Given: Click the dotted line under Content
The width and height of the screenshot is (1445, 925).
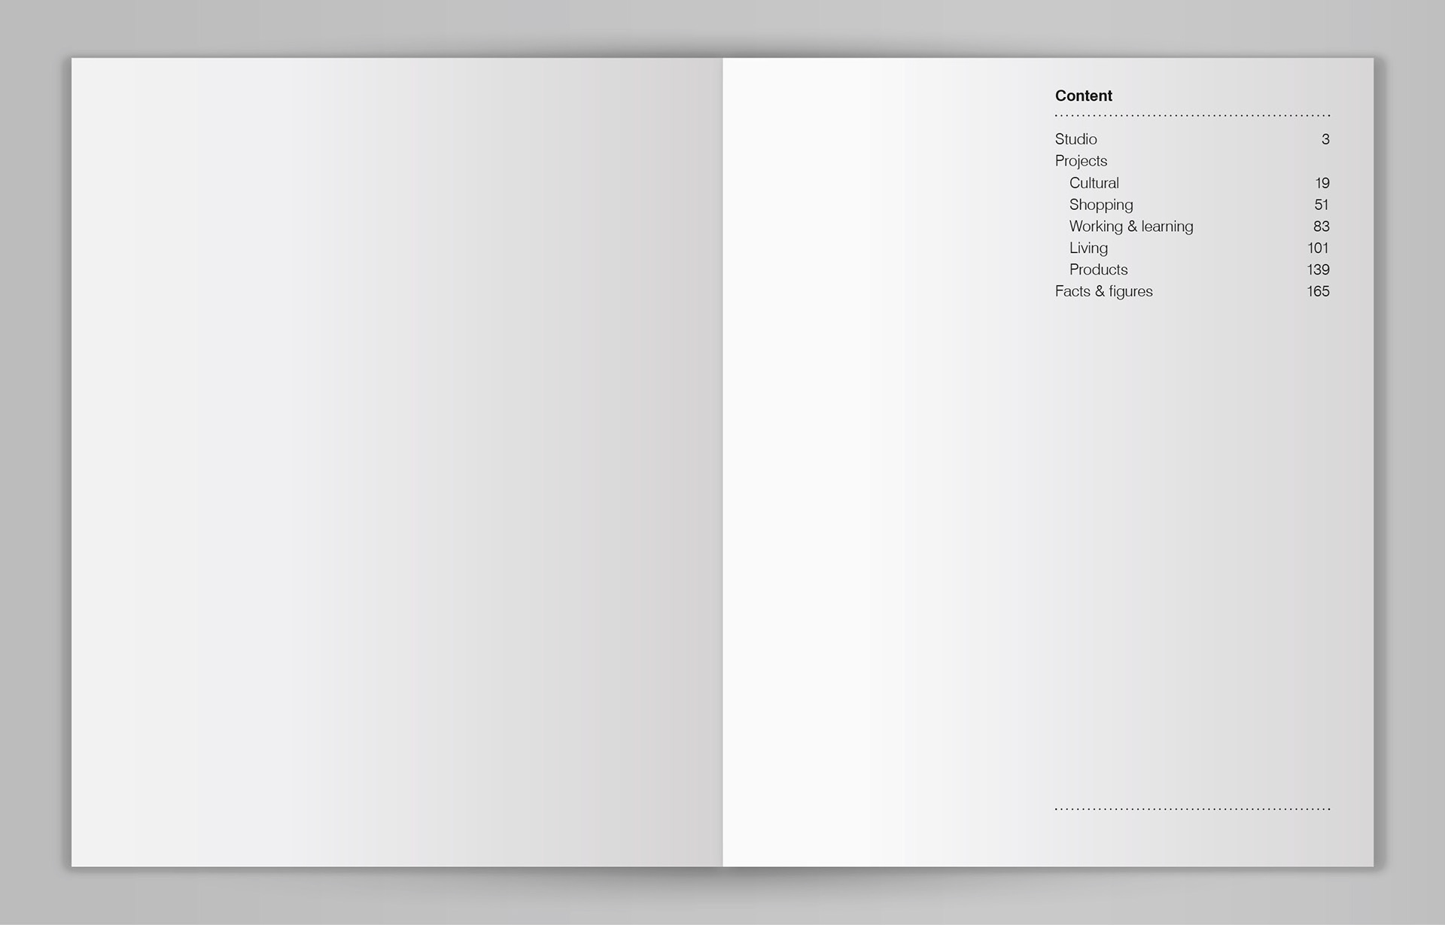Looking at the screenshot, I should pos(1192,115).
